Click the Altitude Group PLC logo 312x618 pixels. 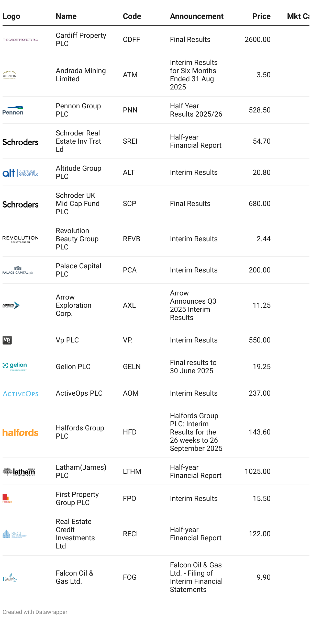[20, 173]
